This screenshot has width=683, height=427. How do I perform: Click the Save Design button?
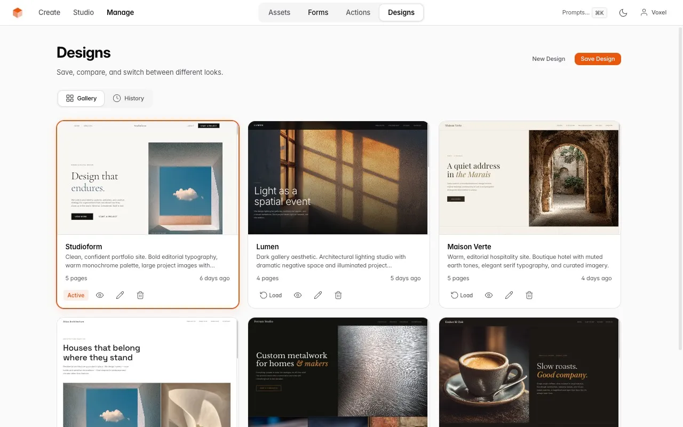pos(597,59)
